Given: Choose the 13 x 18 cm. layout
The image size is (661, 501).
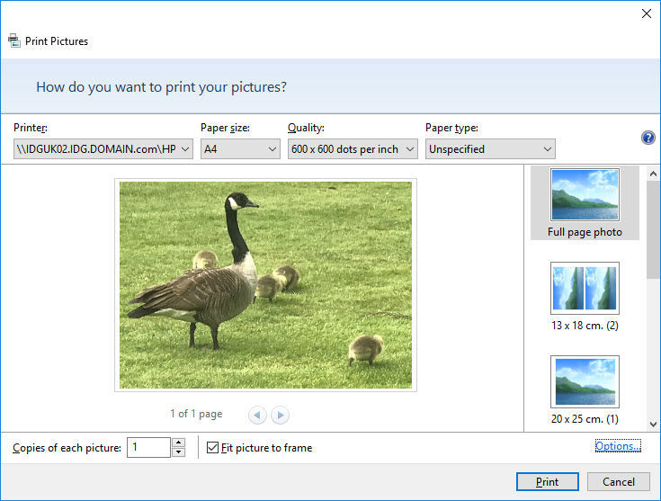Looking at the screenshot, I should (x=585, y=296).
